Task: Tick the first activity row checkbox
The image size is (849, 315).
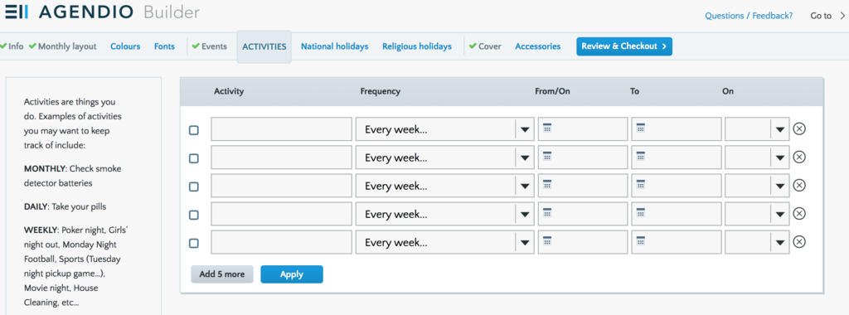Action: click(x=194, y=130)
